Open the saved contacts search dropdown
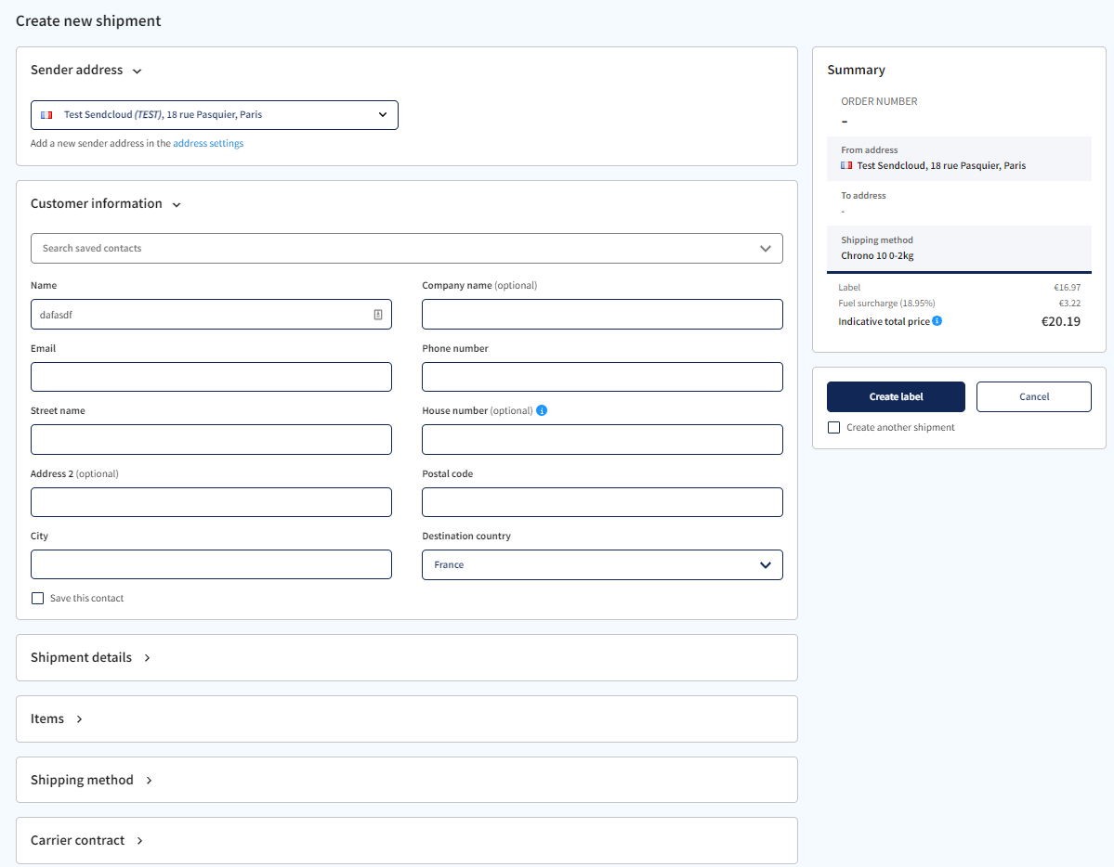 tap(766, 248)
